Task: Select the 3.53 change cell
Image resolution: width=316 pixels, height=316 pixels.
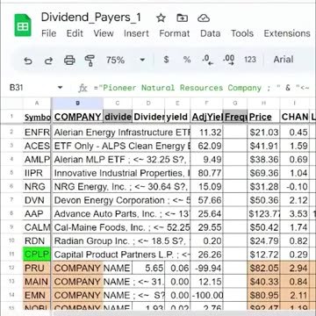Action: pos(295,214)
